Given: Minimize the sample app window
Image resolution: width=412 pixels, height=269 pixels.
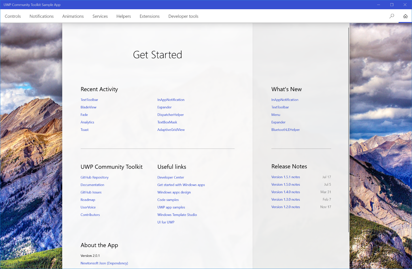Looking at the screenshot, I should coord(379,5).
